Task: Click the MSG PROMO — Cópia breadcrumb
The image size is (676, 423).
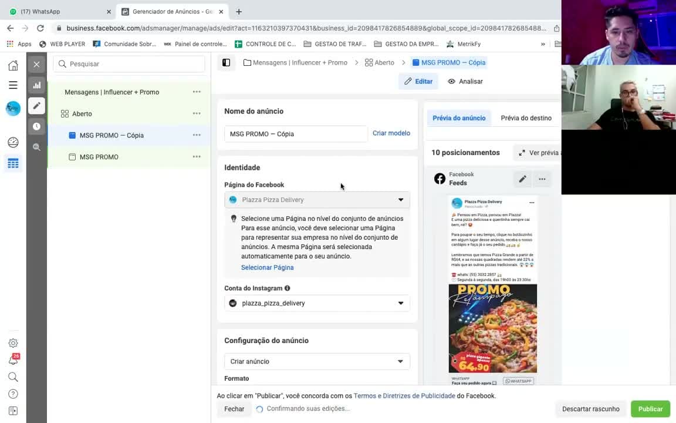Action: [449, 63]
